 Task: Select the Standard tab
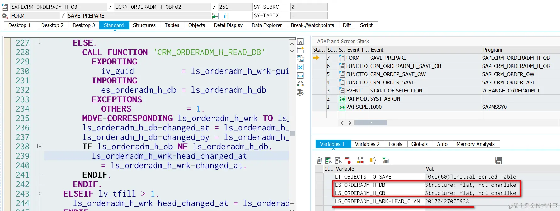tap(114, 25)
